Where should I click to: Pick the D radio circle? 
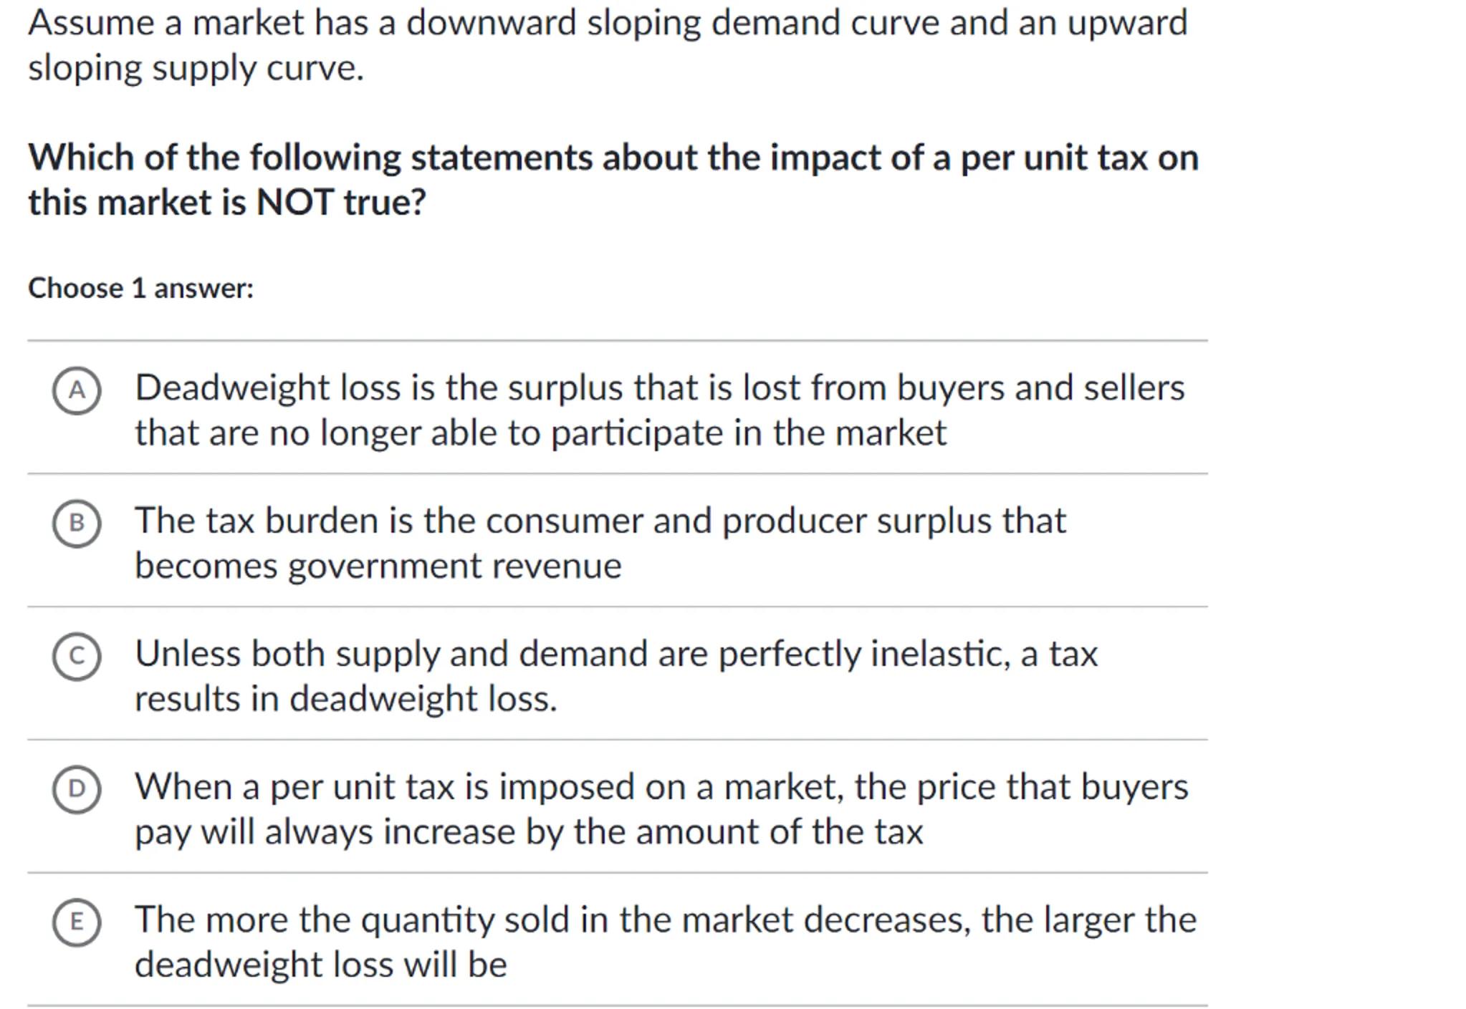point(77,789)
